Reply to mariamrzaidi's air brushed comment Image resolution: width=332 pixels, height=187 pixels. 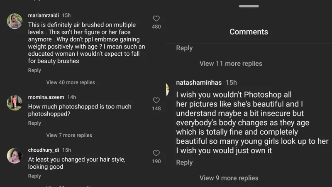click(34, 70)
